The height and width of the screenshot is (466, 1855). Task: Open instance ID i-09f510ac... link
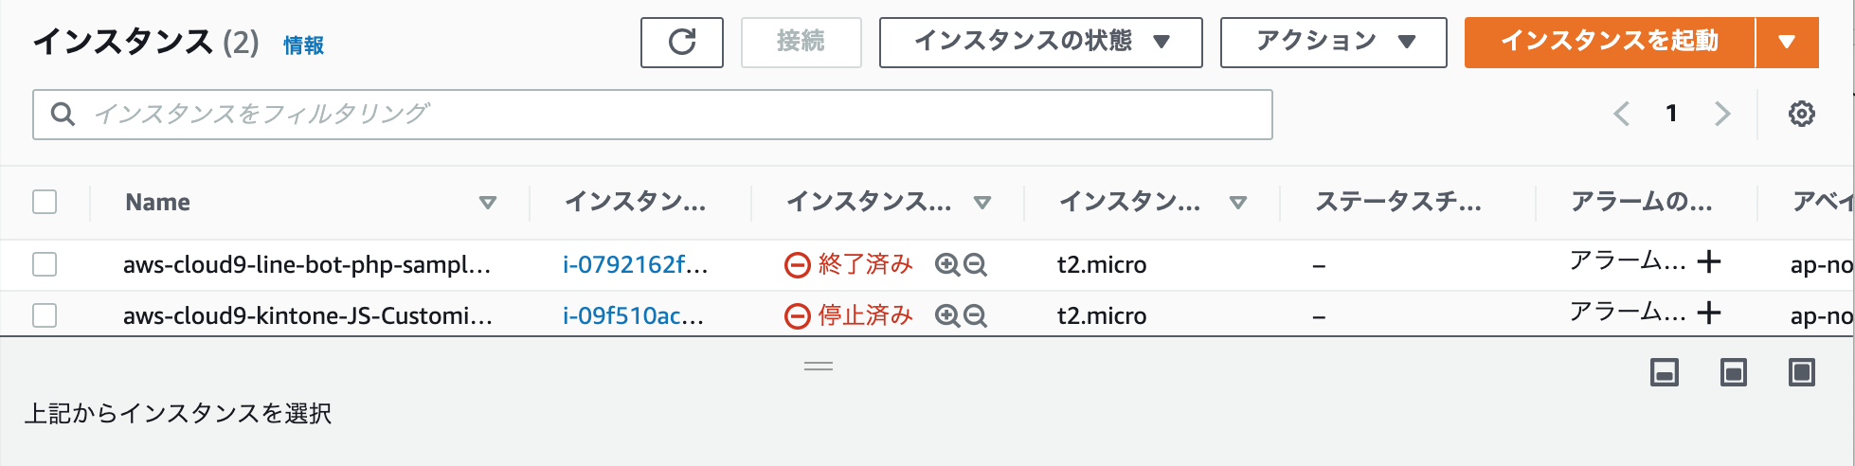point(633,315)
